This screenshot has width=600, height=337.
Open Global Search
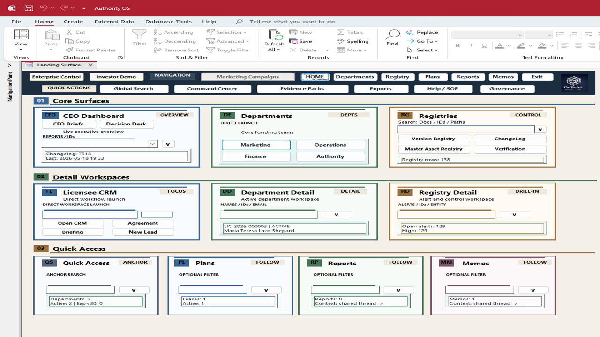tap(134, 89)
